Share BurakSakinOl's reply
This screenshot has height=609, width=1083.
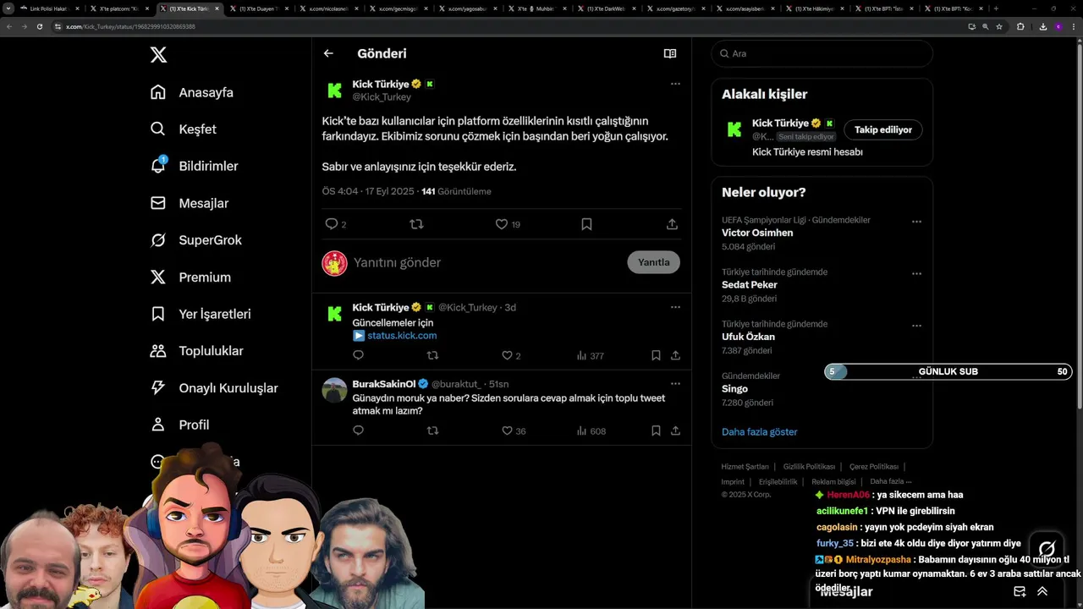tap(675, 431)
